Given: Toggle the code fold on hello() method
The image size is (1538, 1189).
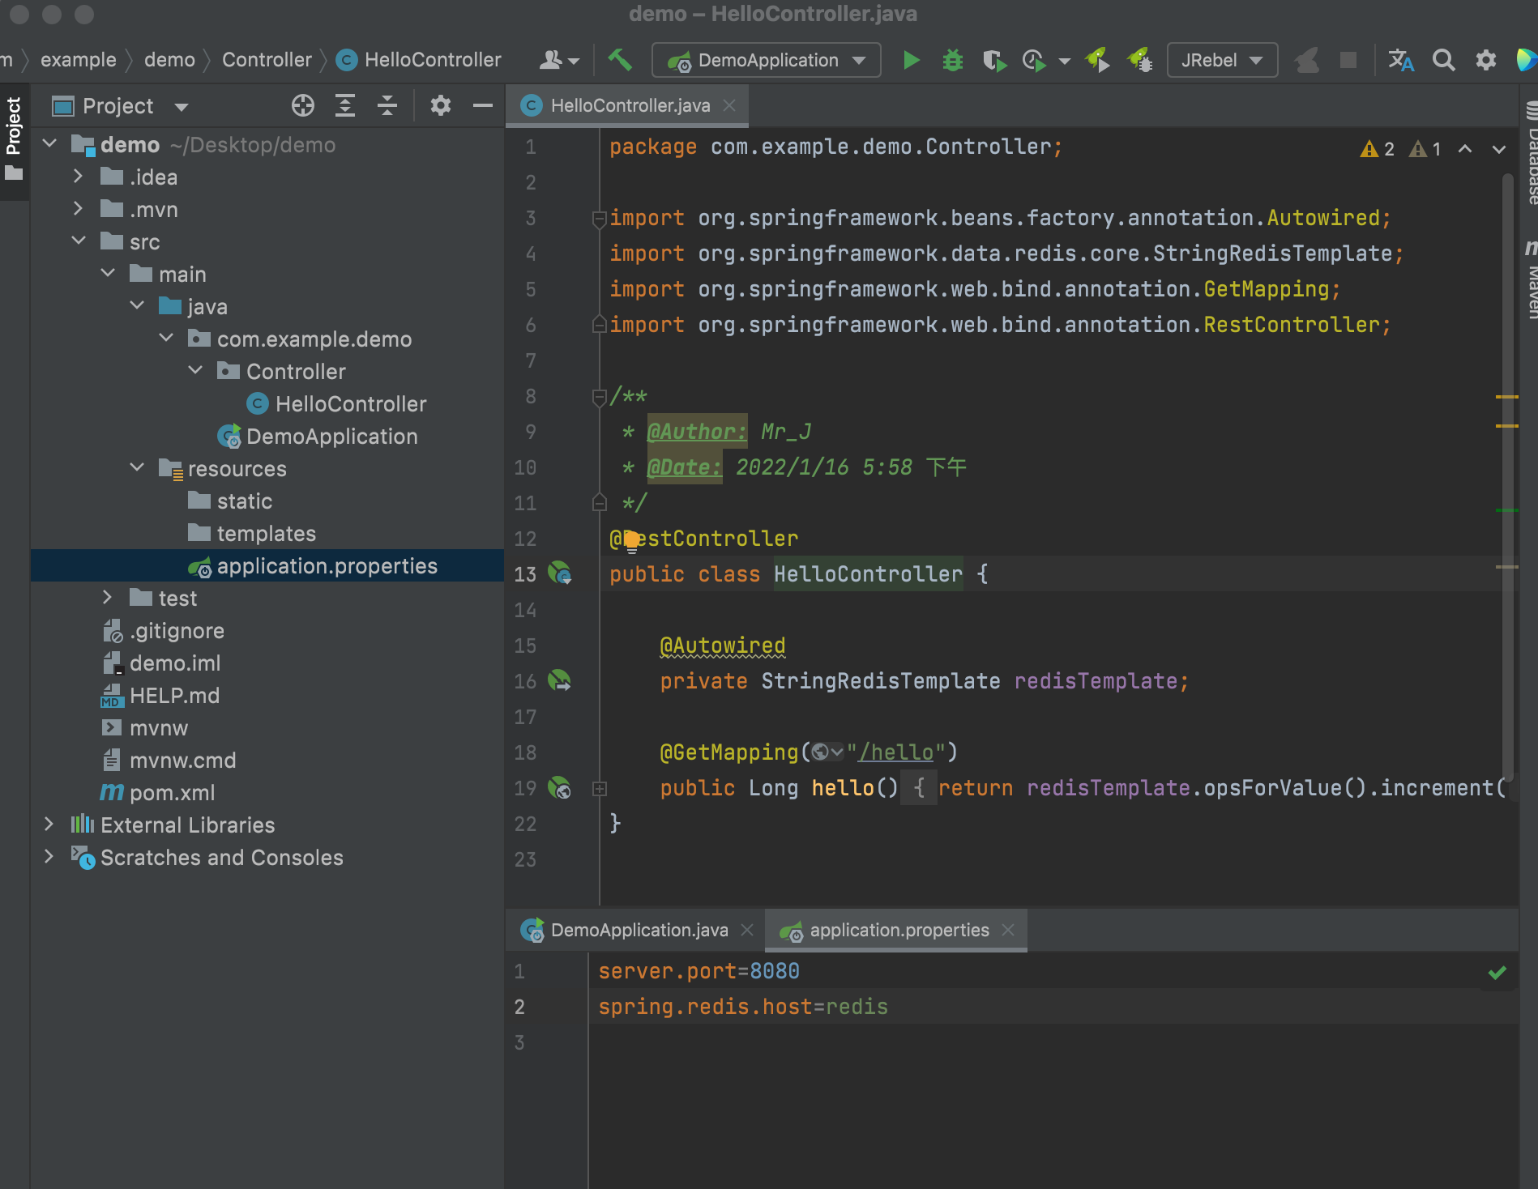Looking at the screenshot, I should 600,788.
